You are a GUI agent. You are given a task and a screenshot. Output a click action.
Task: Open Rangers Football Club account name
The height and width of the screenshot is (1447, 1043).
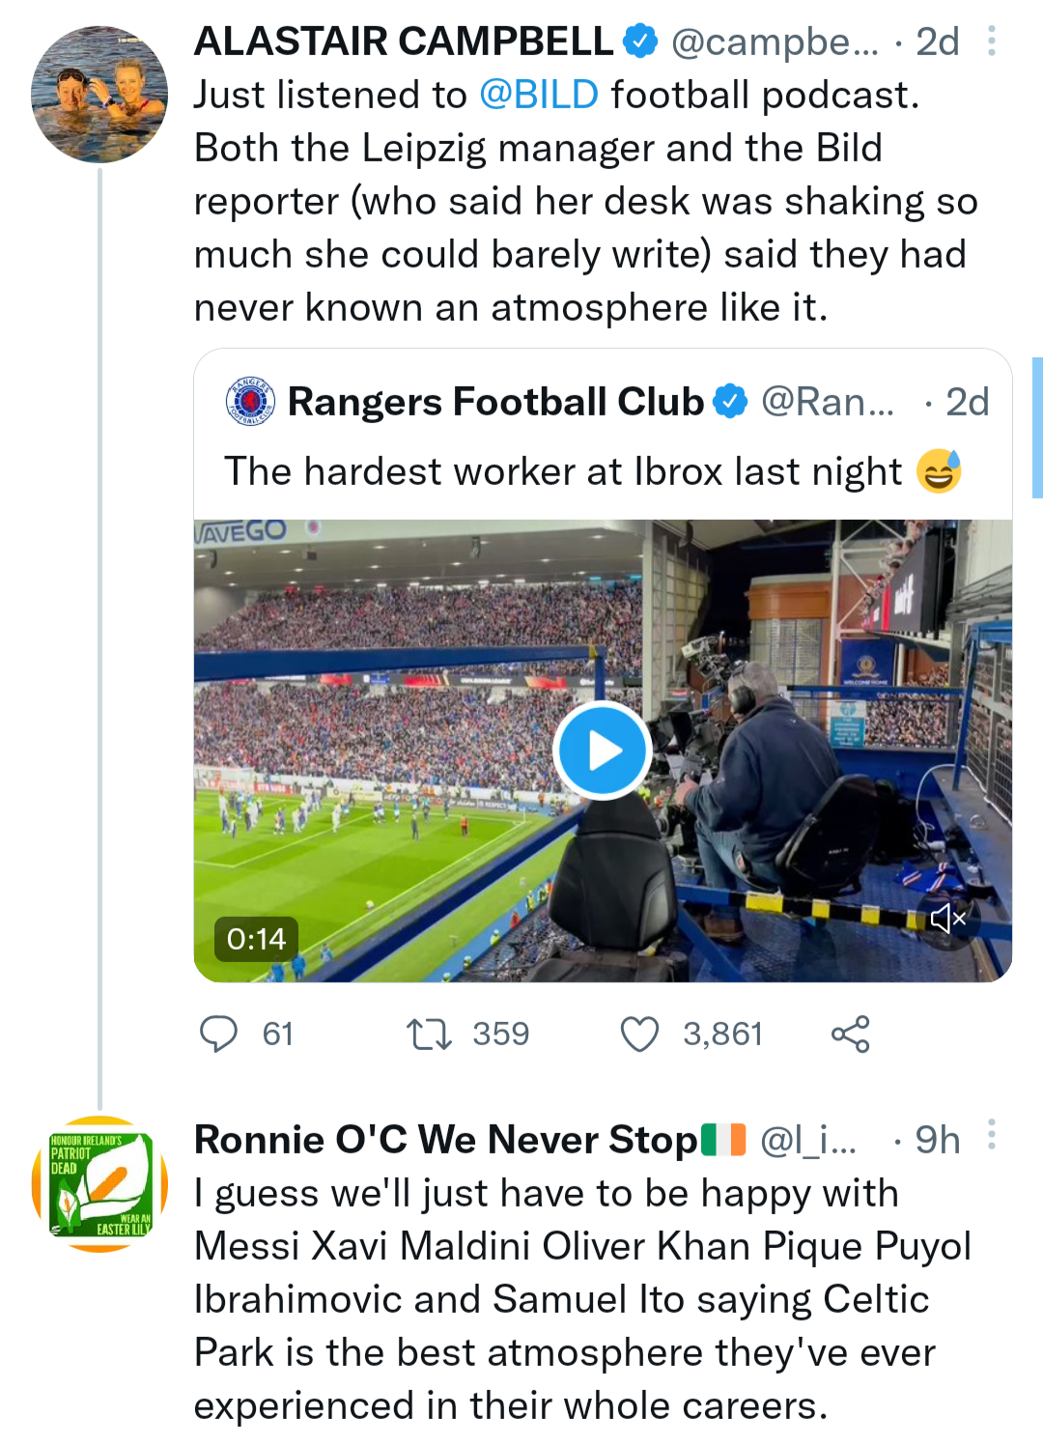[495, 402]
